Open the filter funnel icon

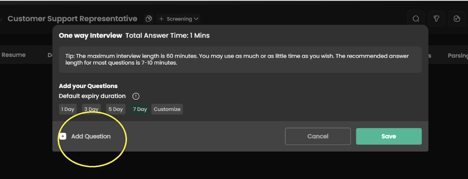tap(436, 19)
